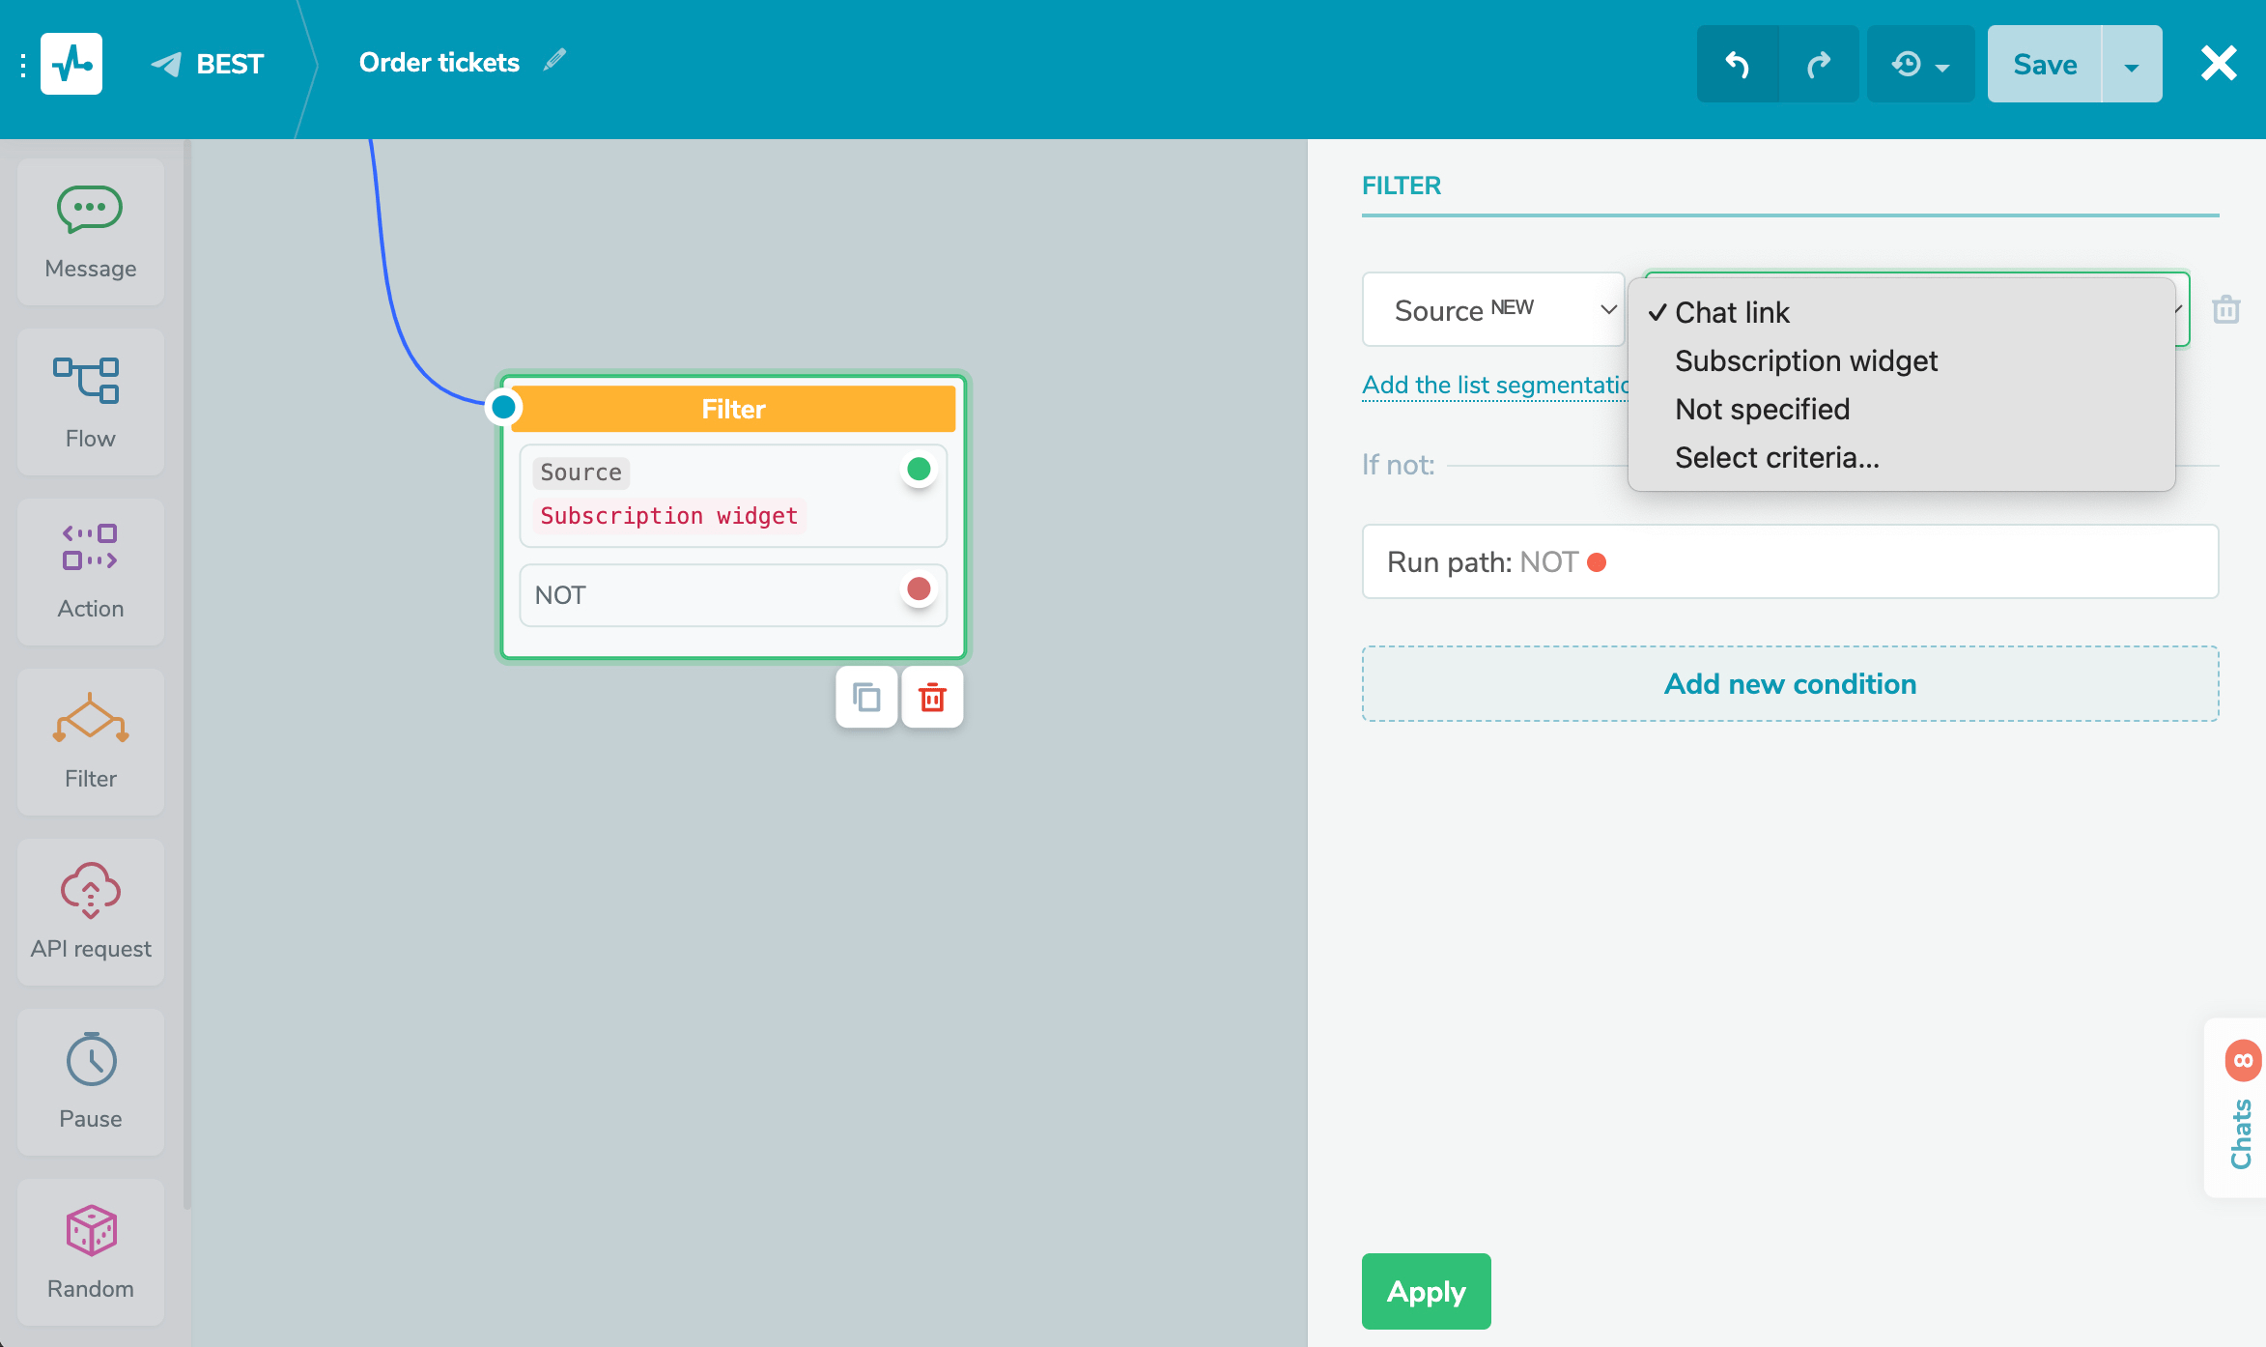Delete the Filter block with the red trash icon
The image size is (2266, 1347).
(x=932, y=697)
